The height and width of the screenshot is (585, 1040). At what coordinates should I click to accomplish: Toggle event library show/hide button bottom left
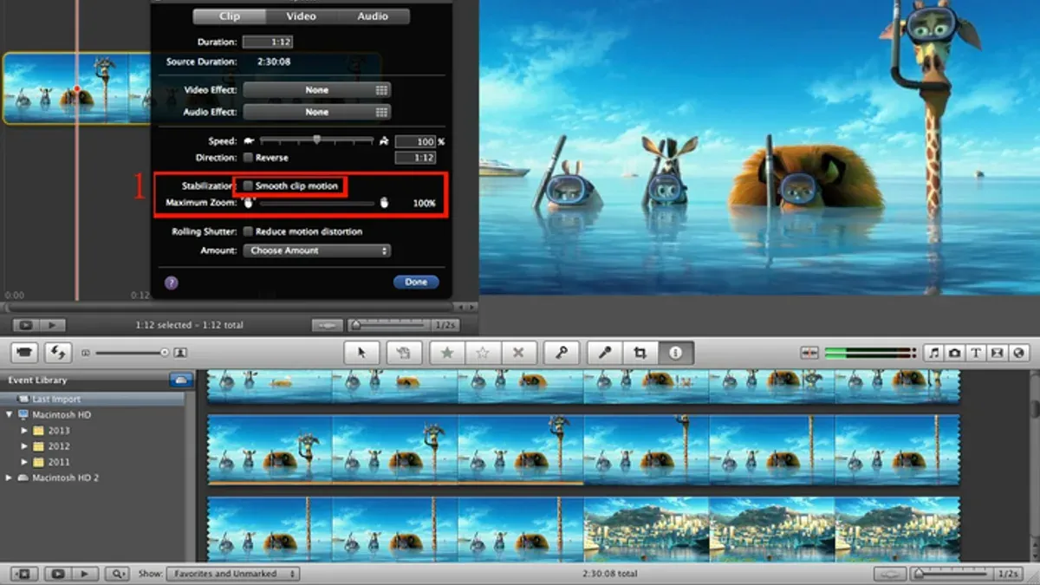coord(24,574)
